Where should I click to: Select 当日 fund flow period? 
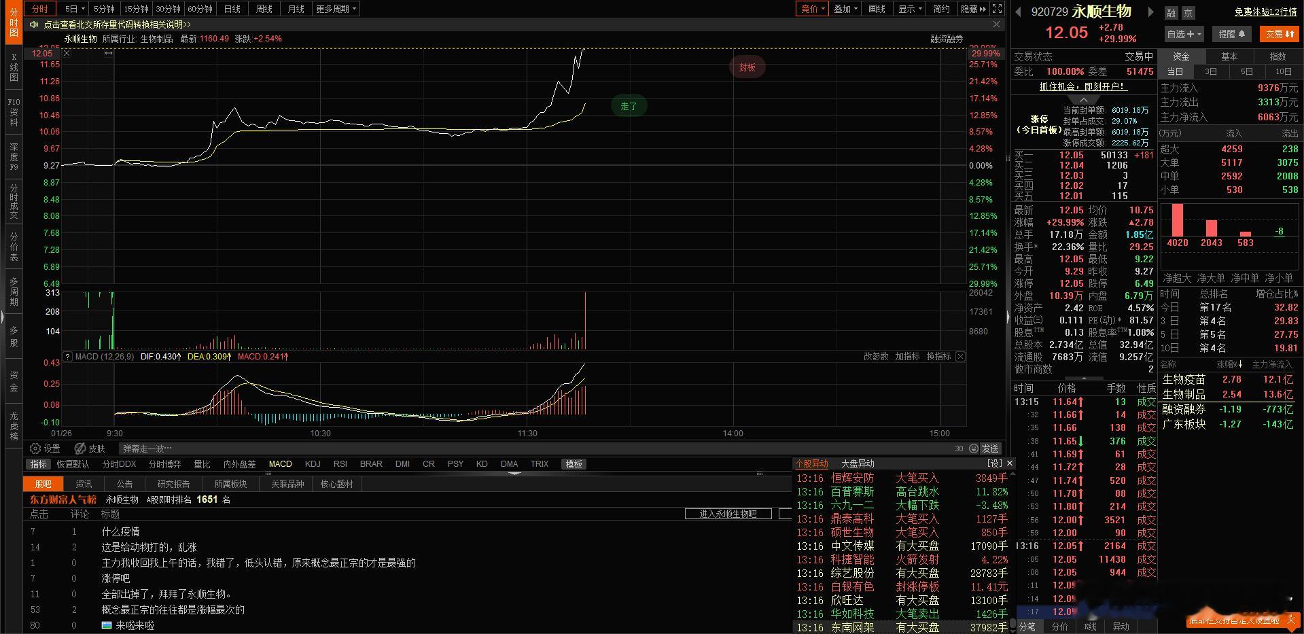tap(1175, 71)
